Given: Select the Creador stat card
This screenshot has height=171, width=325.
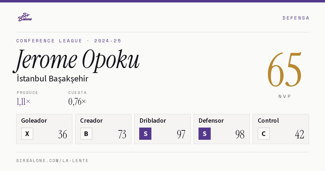Looking at the screenshot, I should [x=103, y=129].
